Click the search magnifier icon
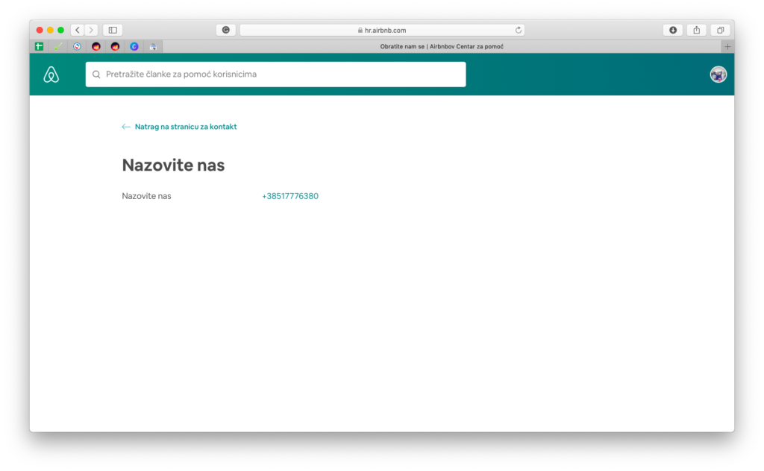 96,75
